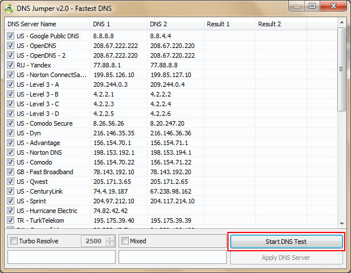Click the Apply DNS Server button
Image resolution: width=351 pixels, height=273 pixels.
point(286,258)
